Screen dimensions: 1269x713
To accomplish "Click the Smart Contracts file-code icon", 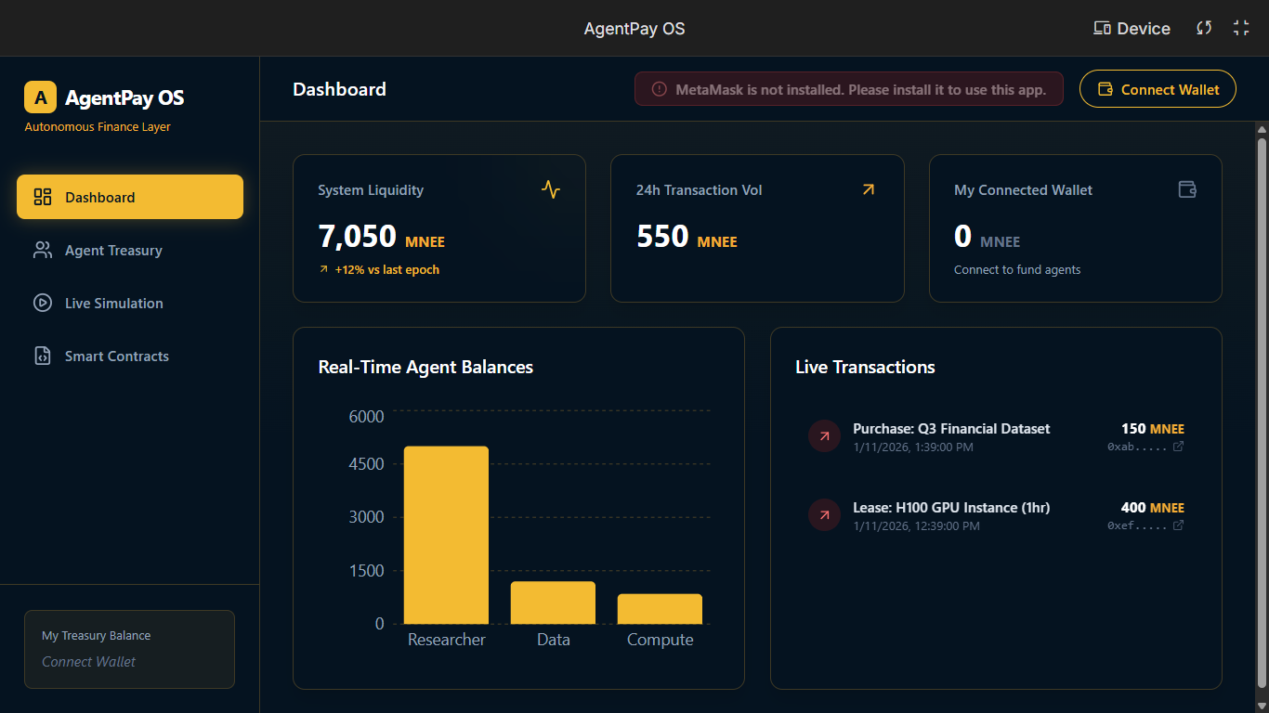I will coord(43,356).
